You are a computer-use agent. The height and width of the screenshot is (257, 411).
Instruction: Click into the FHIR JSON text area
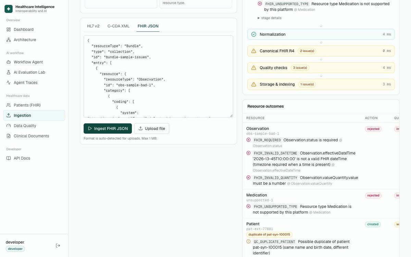pos(158,76)
